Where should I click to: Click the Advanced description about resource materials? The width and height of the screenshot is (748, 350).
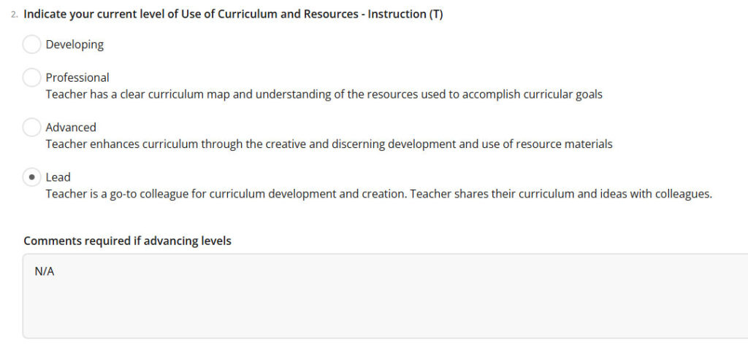click(x=329, y=144)
